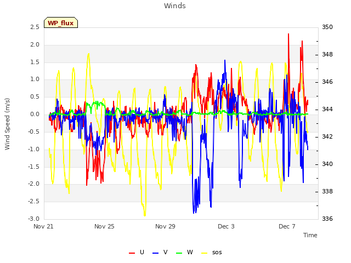The image size is (351, 263).
Task: Click the 0.0 left axis value
Action: pos(35,115)
